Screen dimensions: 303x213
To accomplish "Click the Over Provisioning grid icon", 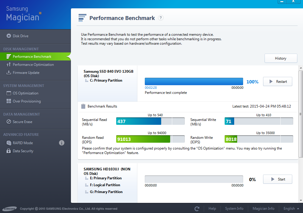I will point(9,101).
